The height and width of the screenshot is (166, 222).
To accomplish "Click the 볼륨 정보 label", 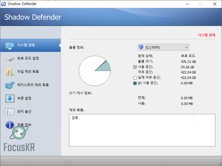I will coord(77,47).
